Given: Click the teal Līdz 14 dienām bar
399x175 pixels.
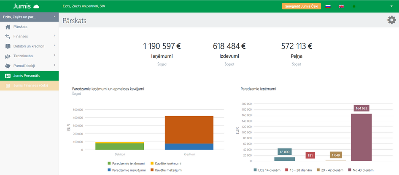Looking at the screenshot, I should click(285, 159).
